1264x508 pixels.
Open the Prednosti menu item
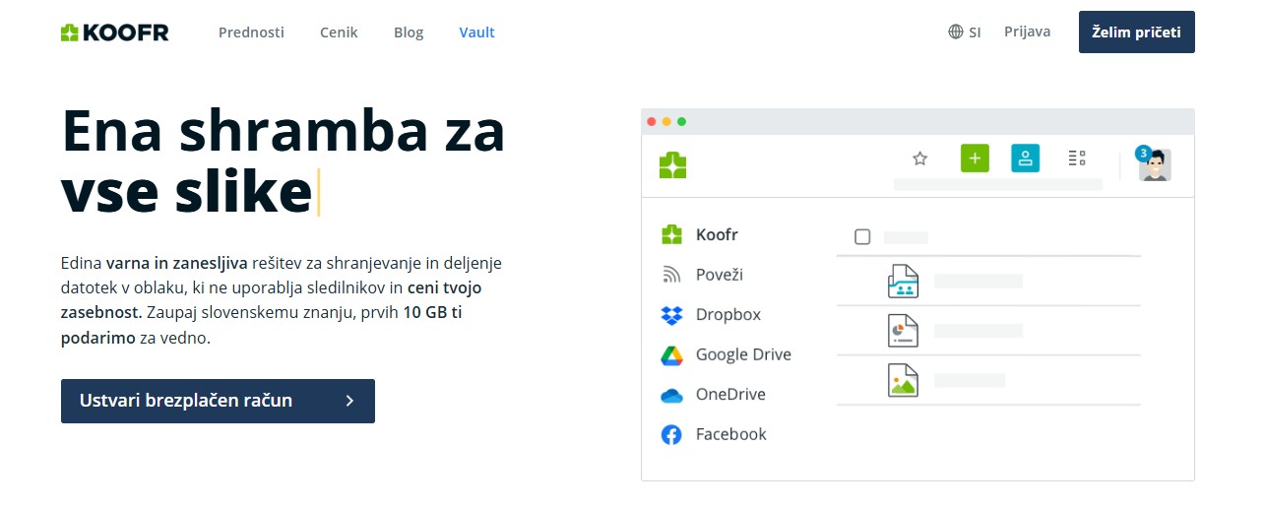(x=251, y=32)
